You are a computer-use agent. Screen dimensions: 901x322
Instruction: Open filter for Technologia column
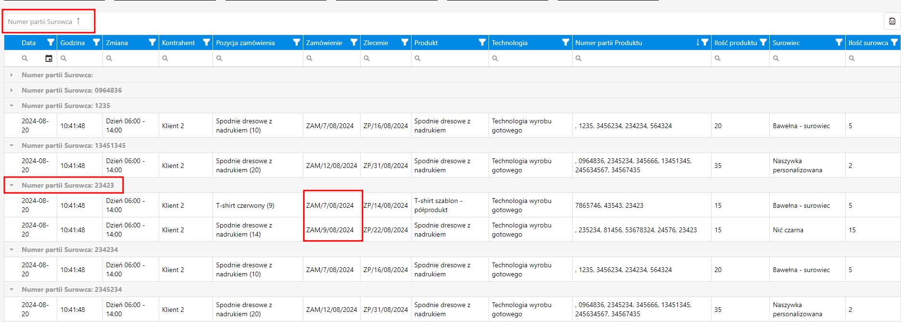pos(565,43)
